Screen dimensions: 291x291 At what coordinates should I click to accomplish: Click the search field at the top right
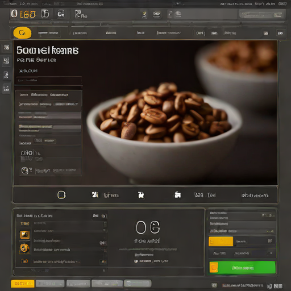click(262, 15)
